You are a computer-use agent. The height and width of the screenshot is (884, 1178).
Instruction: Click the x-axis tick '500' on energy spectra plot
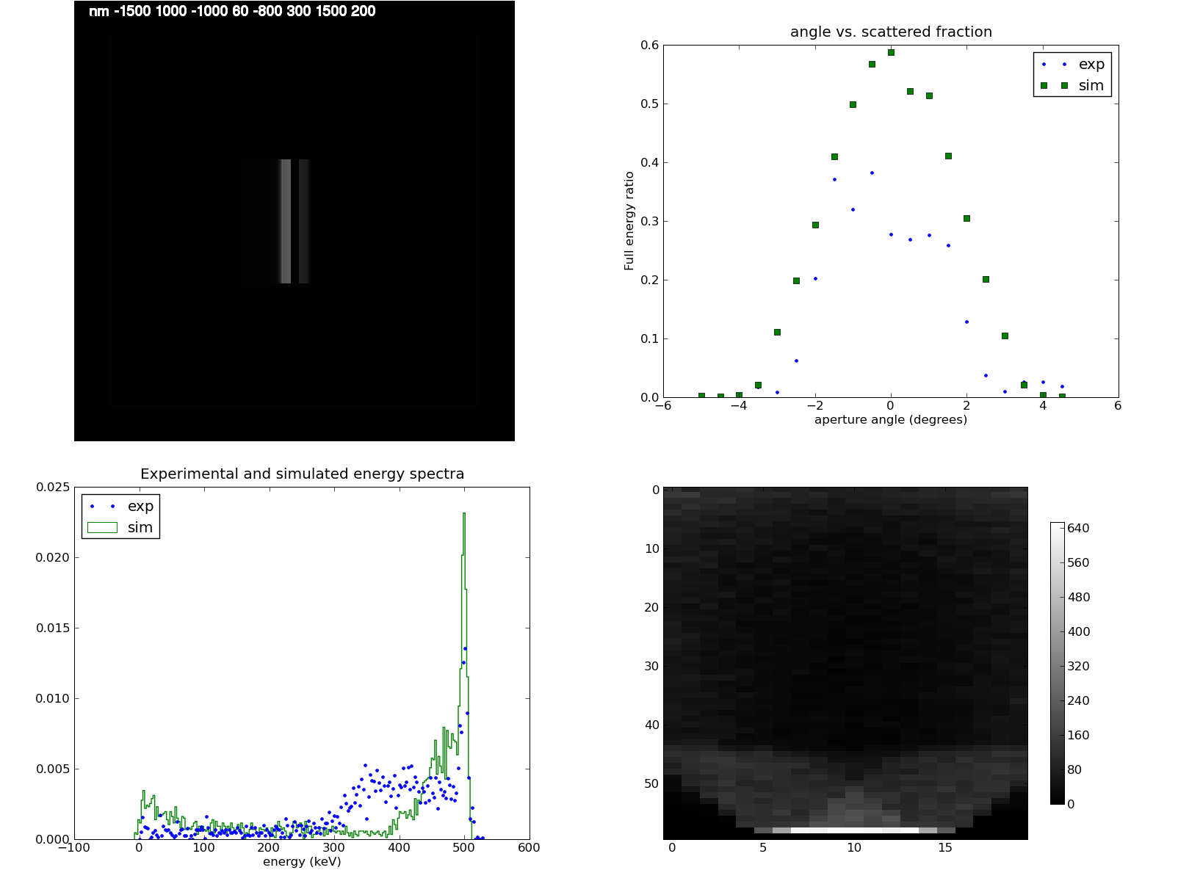click(464, 848)
